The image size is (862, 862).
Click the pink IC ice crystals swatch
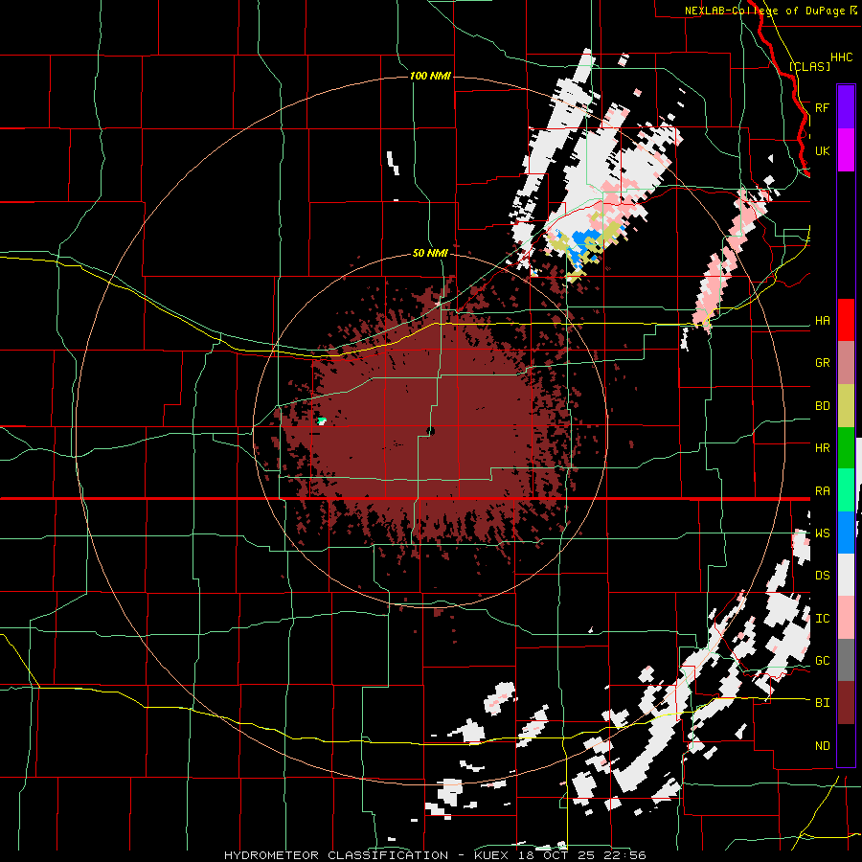[x=846, y=618]
